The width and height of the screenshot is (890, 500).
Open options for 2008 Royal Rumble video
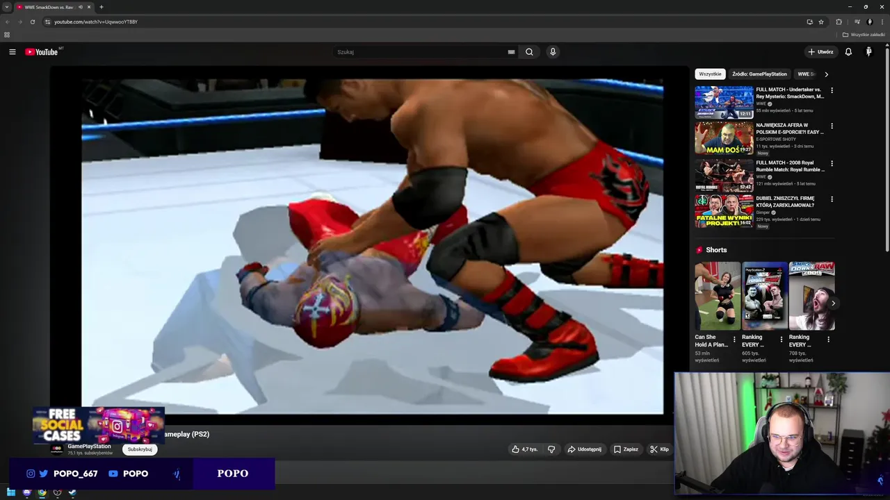(832, 163)
